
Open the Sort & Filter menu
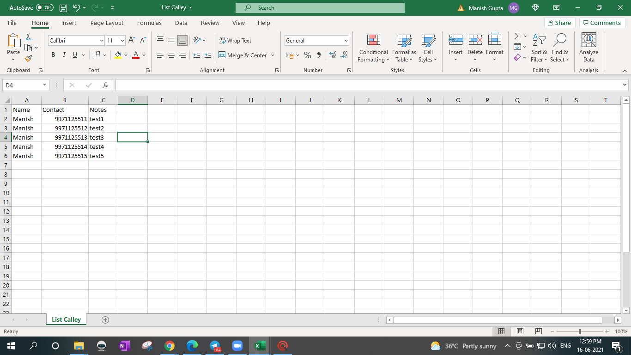539,48
